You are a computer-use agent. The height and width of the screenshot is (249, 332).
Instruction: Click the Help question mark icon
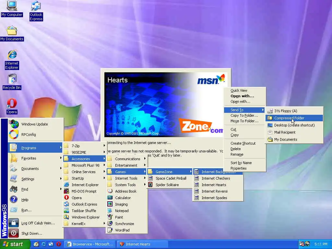14,199
